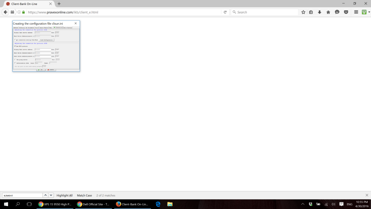This screenshot has height=209, width=371.
Task: Toggle Highlight All in find bar
Action: [x=64, y=196]
